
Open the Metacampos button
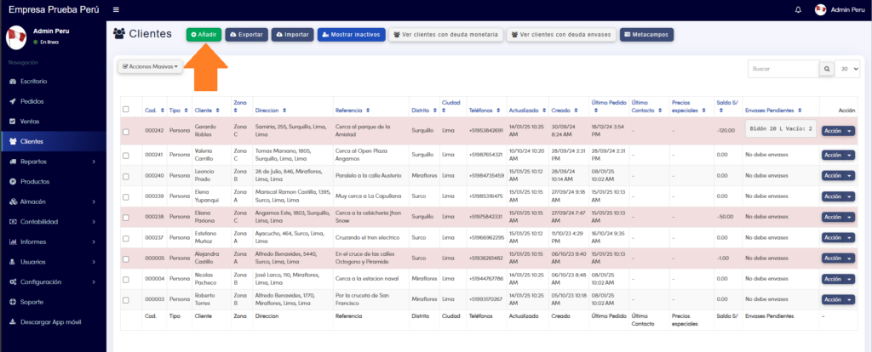pyautogui.click(x=646, y=34)
